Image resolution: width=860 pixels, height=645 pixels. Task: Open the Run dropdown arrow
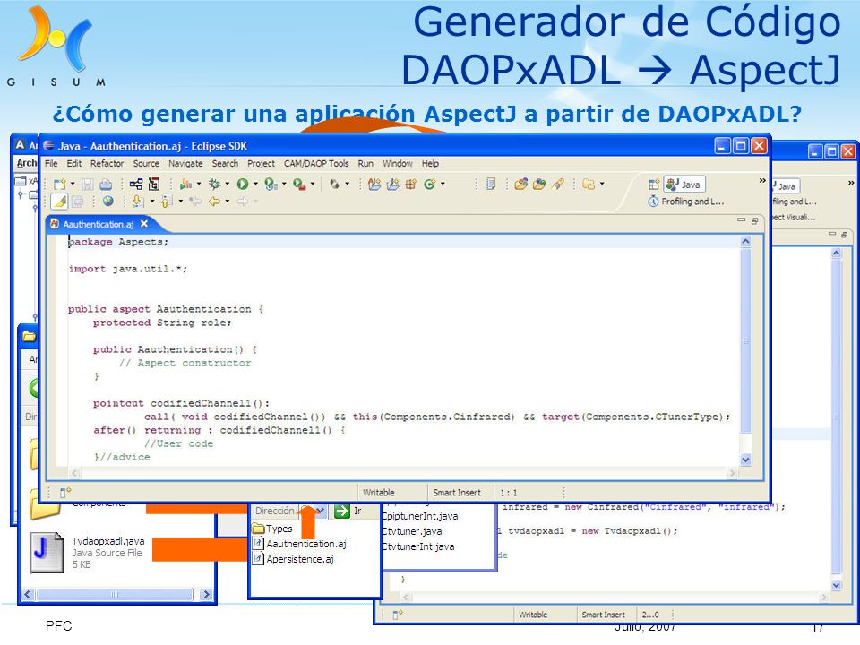tap(255, 184)
